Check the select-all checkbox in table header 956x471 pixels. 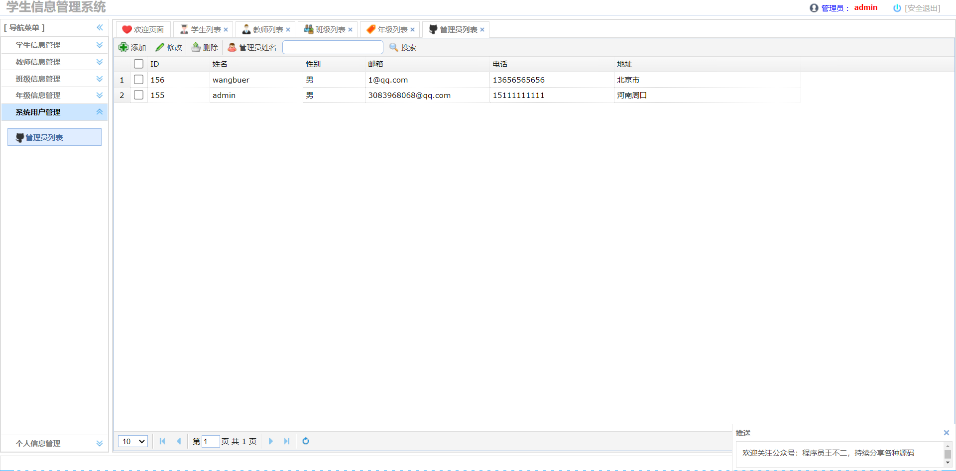click(x=138, y=64)
